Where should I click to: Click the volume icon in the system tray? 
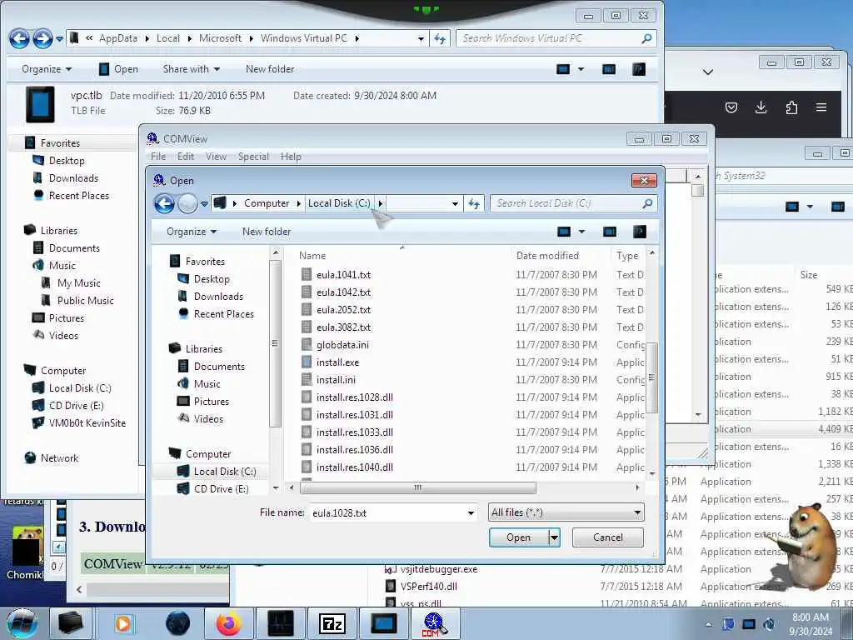tap(769, 624)
